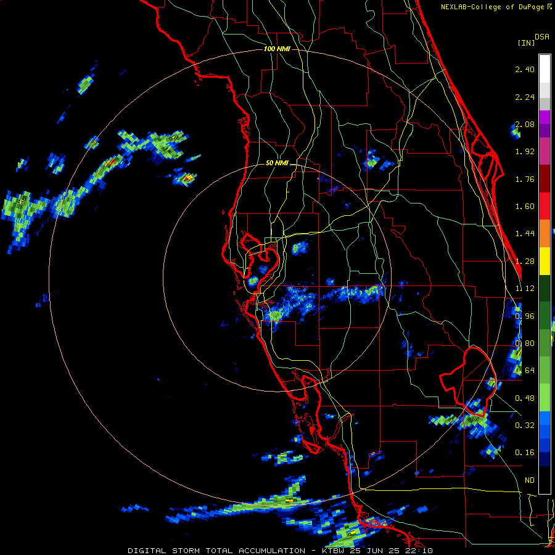The image size is (555, 555).
Task: Pick the bright red segment of the color scale
Action: [545, 206]
